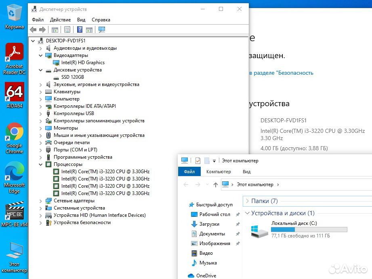Expand the Контроллеры USB node
The image size is (372, 279).
click(40, 113)
